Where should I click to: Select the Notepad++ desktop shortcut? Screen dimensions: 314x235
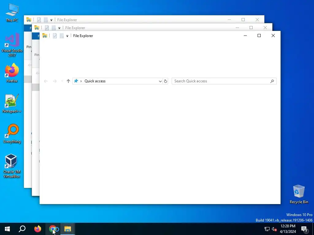pyautogui.click(x=12, y=103)
